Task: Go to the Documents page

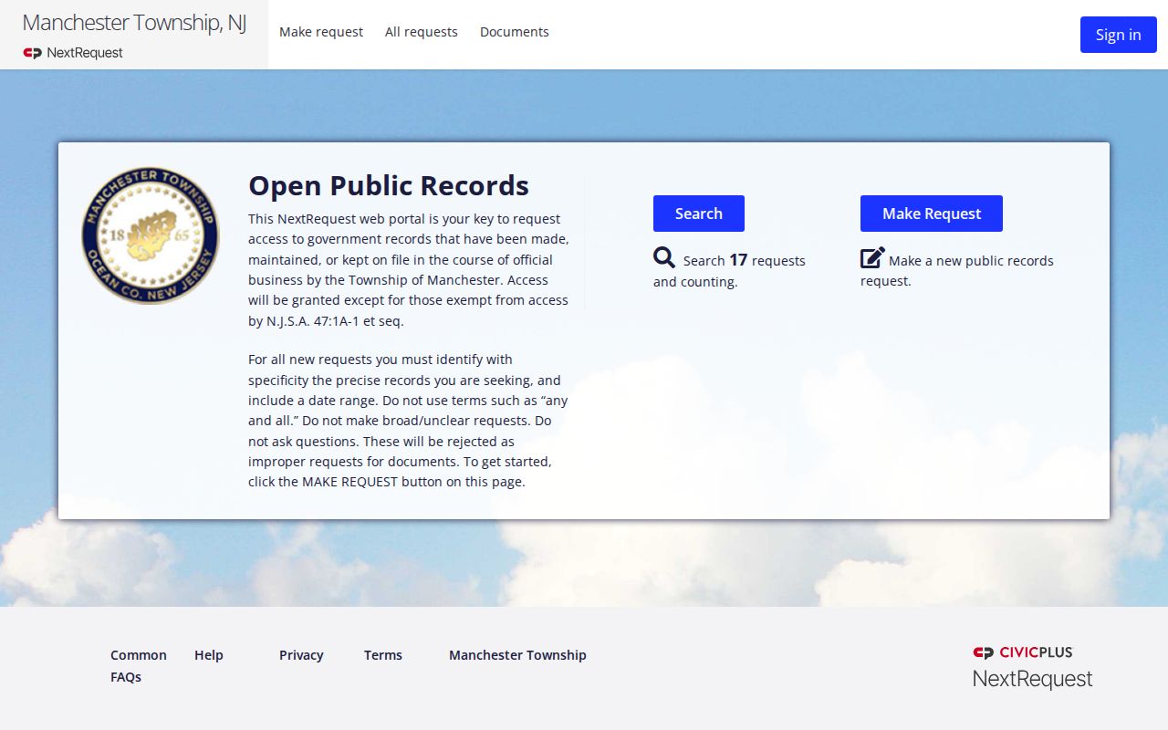Action: click(515, 32)
